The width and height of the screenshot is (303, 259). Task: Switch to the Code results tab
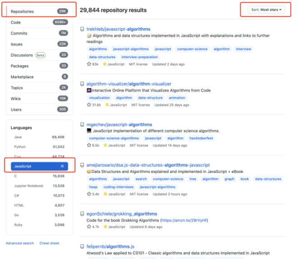pyautogui.click(x=39, y=23)
